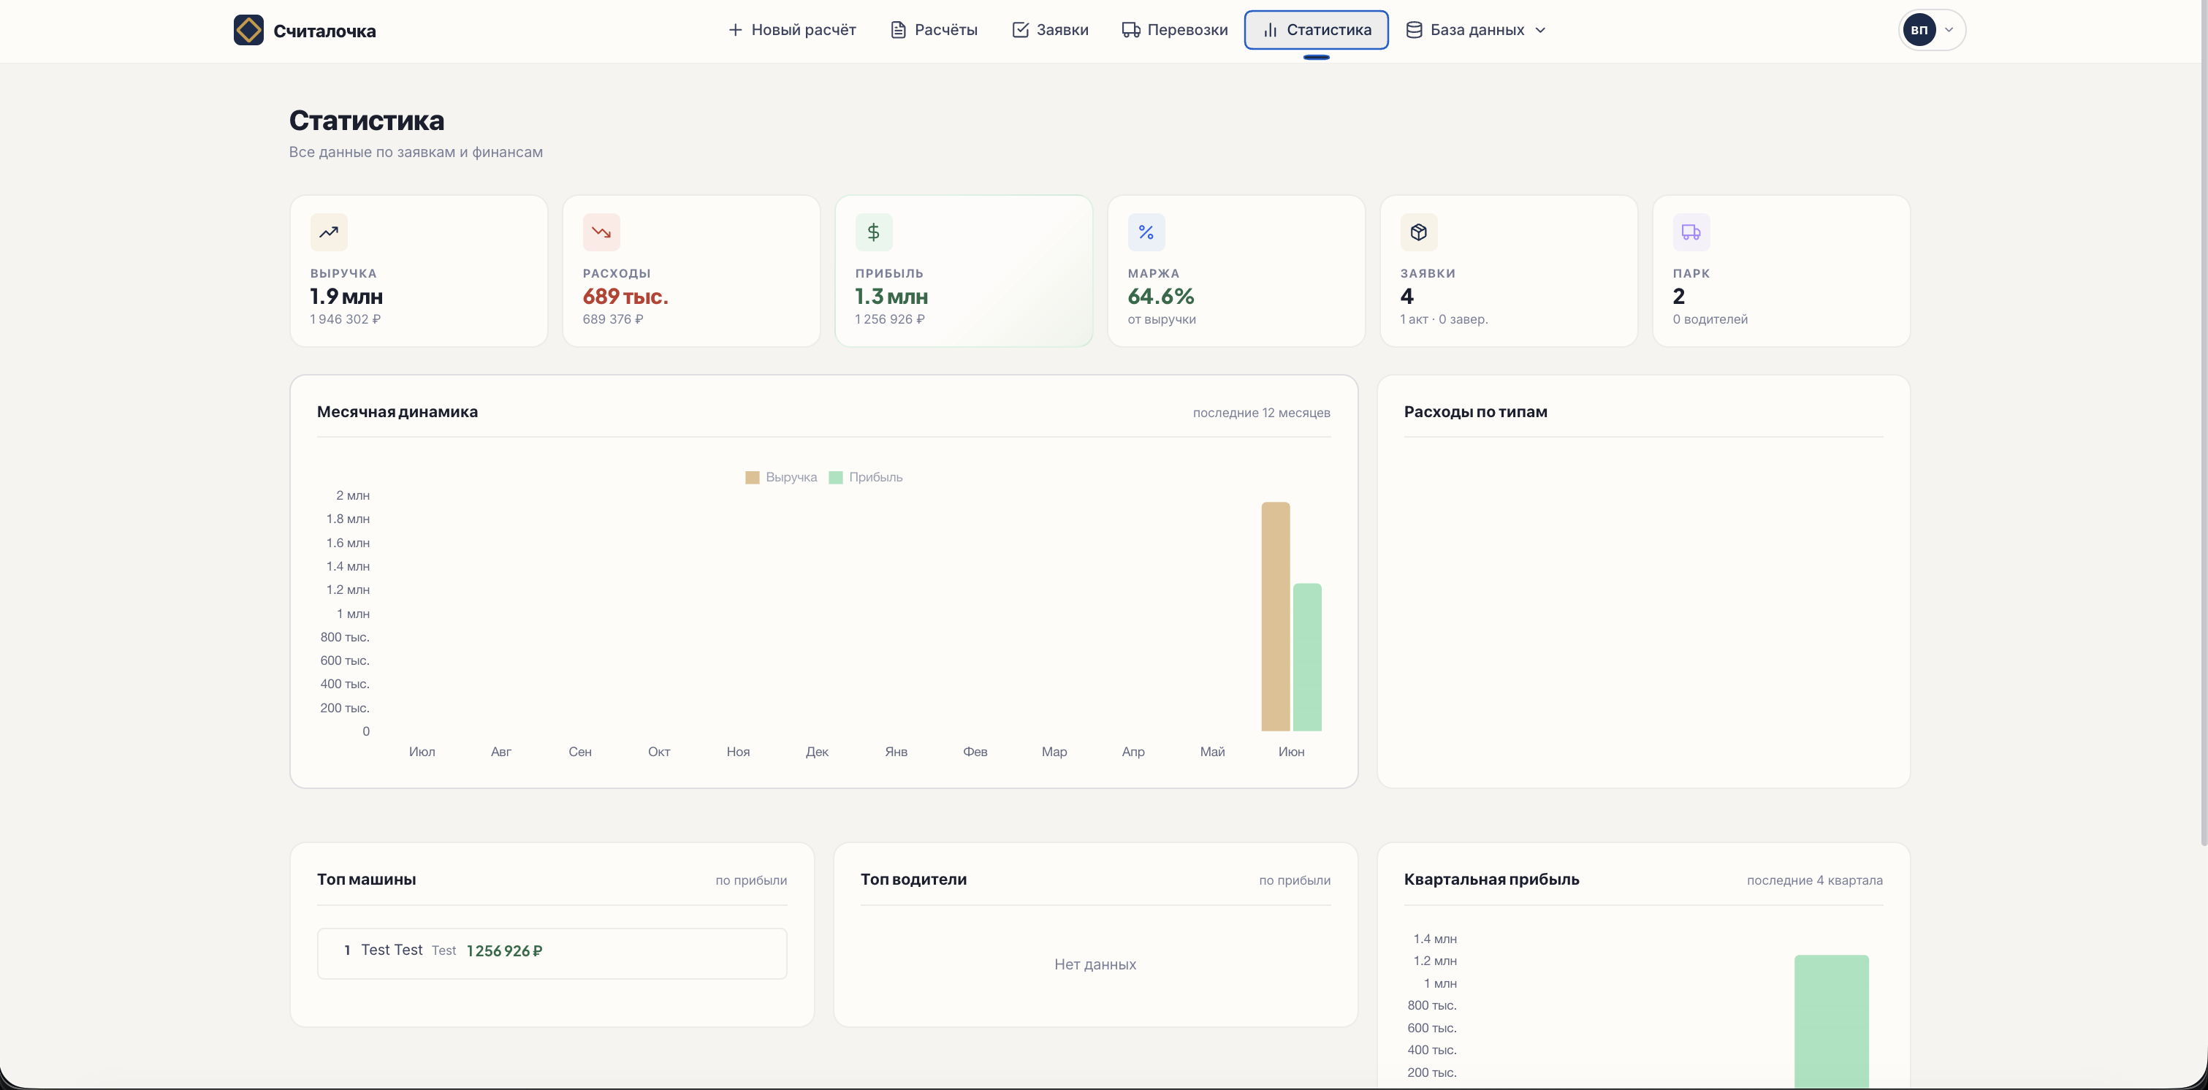This screenshot has width=2208, height=1090.
Task: Click the Месячная динамика heading
Action: (x=397, y=411)
